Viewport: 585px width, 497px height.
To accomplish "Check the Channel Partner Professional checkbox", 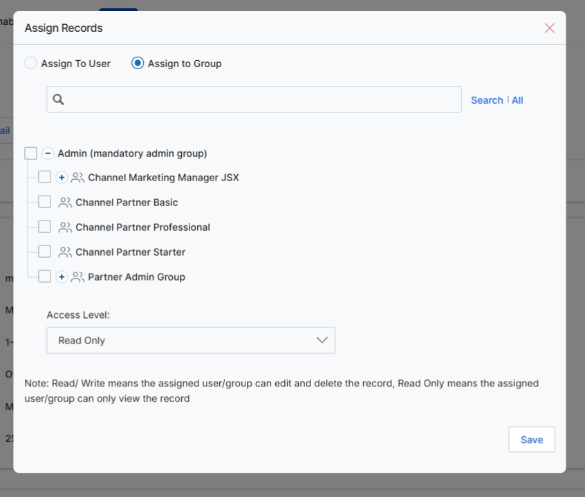I will coord(44,226).
